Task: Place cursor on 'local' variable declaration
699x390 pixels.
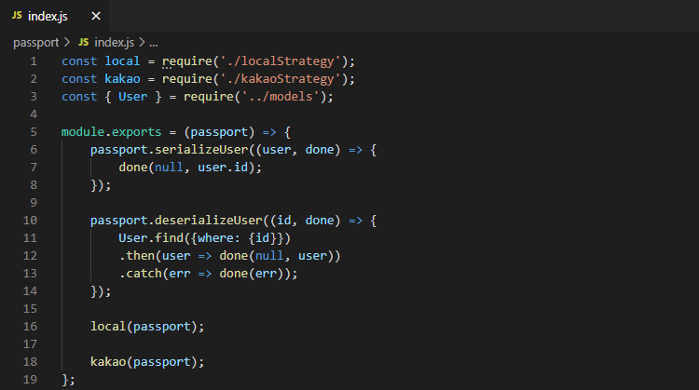Action: [122, 61]
